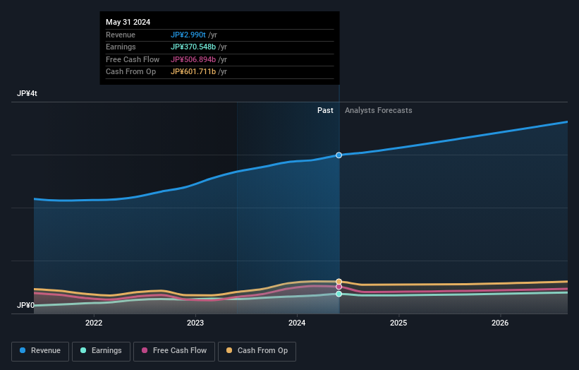Image resolution: width=579 pixels, height=370 pixels.
Task: Select the pink Free Cash Flow data point
Action: click(339, 287)
